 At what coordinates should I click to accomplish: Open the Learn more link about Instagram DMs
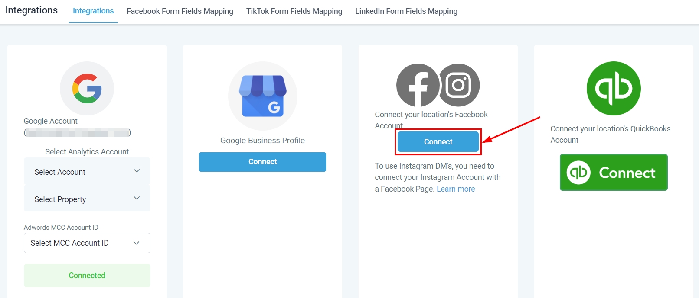coord(456,189)
